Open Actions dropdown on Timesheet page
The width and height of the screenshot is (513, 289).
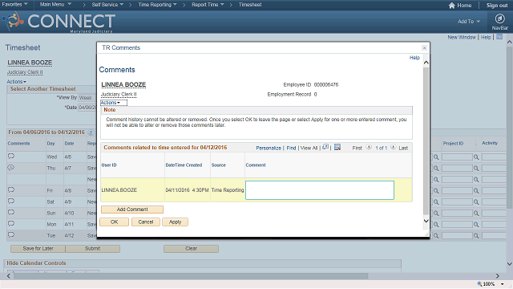coord(16,82)
